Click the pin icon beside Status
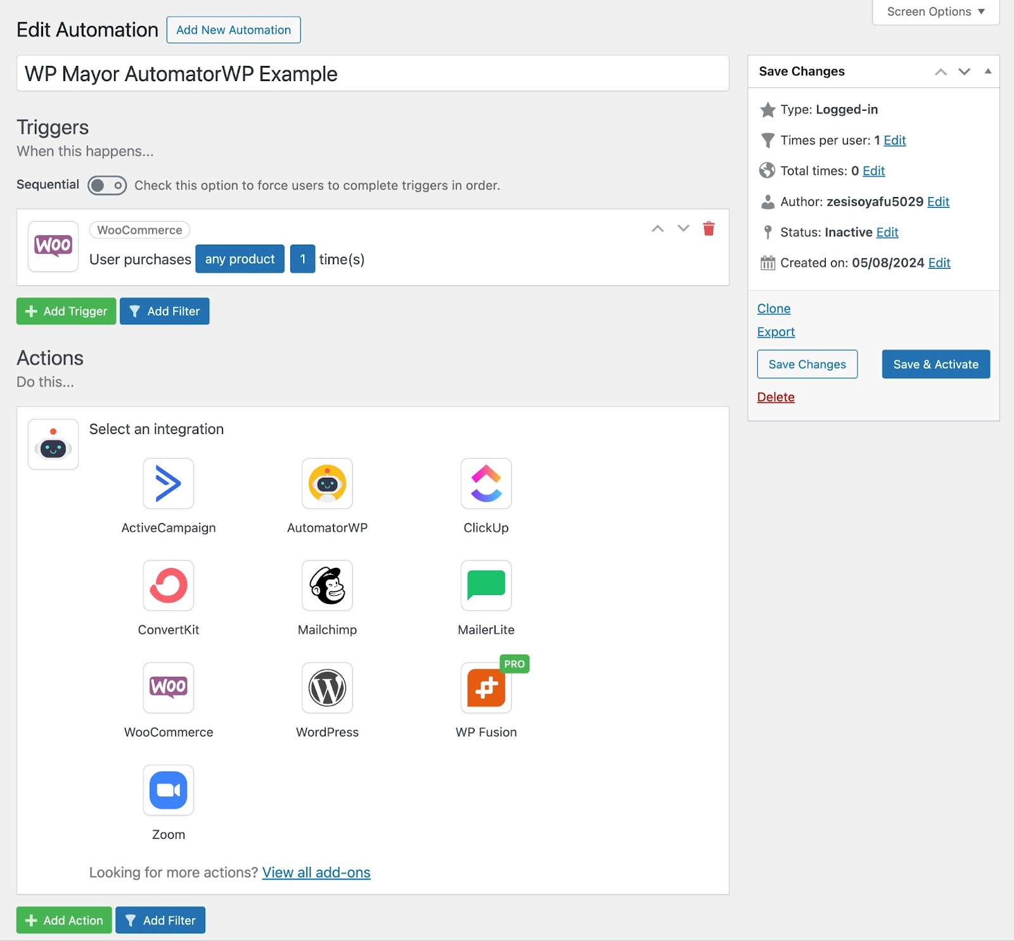This screenshot has width=1014, height=941. [x=767, y=232]
